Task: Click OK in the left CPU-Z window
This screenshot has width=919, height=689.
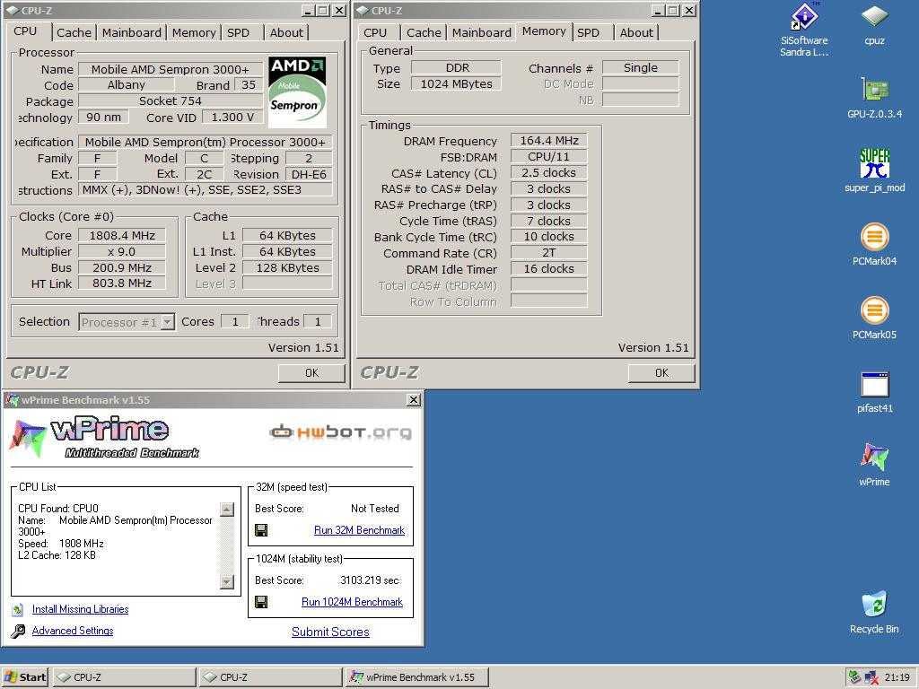Action: point(311,373)
